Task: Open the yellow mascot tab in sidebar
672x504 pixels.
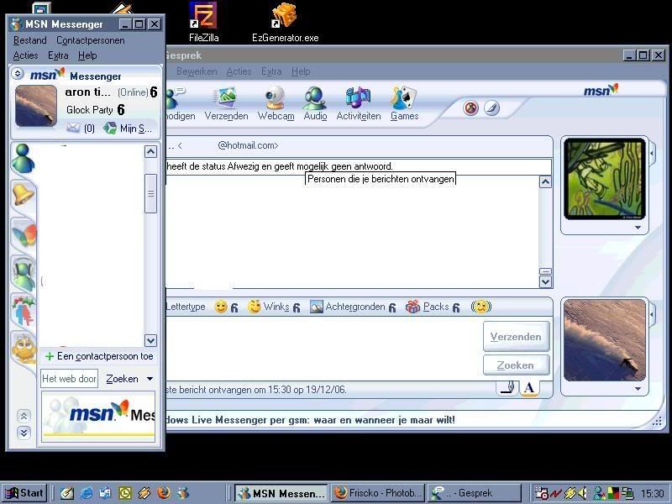Action: click(x=24, y=348)
